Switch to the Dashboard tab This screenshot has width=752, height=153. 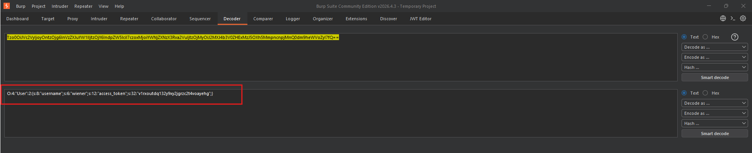click(x=18, y=19)
